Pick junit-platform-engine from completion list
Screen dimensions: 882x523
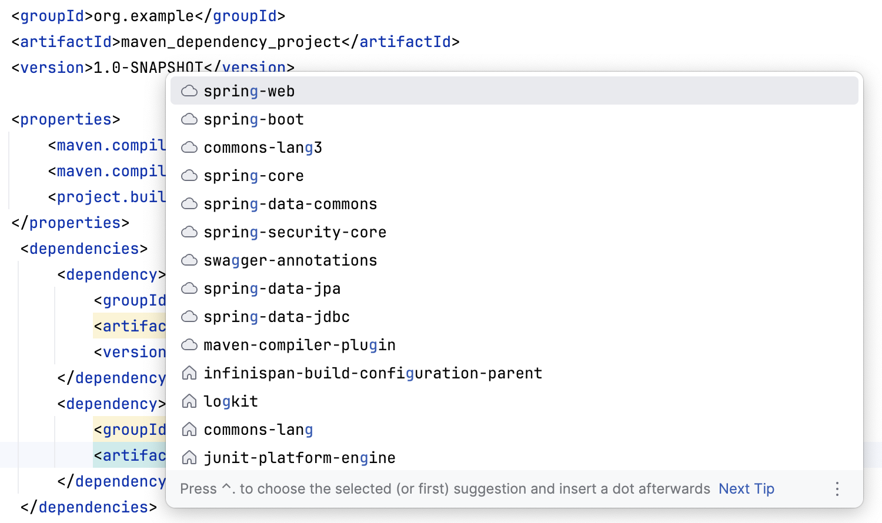point(514,458)
